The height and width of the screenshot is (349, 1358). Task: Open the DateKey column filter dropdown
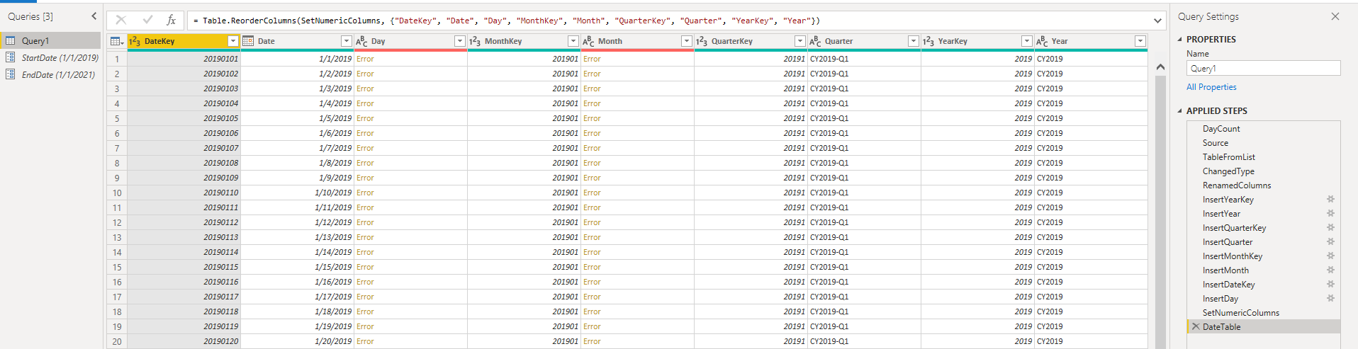pyautogui.click(x=232, y=41)
